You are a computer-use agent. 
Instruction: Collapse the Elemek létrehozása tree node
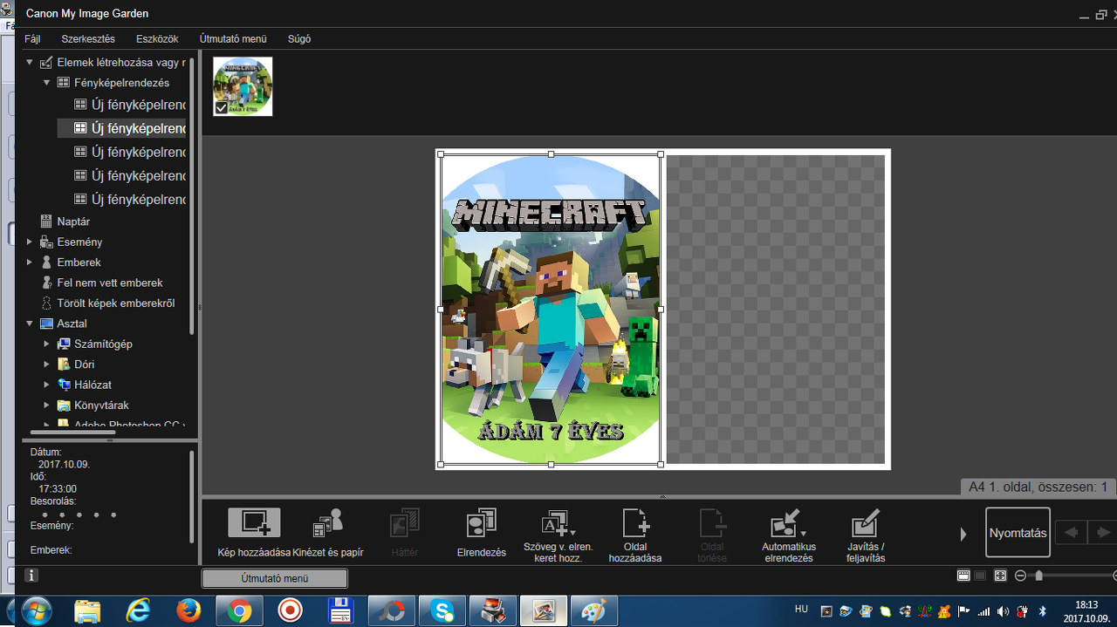coord(30,62)
